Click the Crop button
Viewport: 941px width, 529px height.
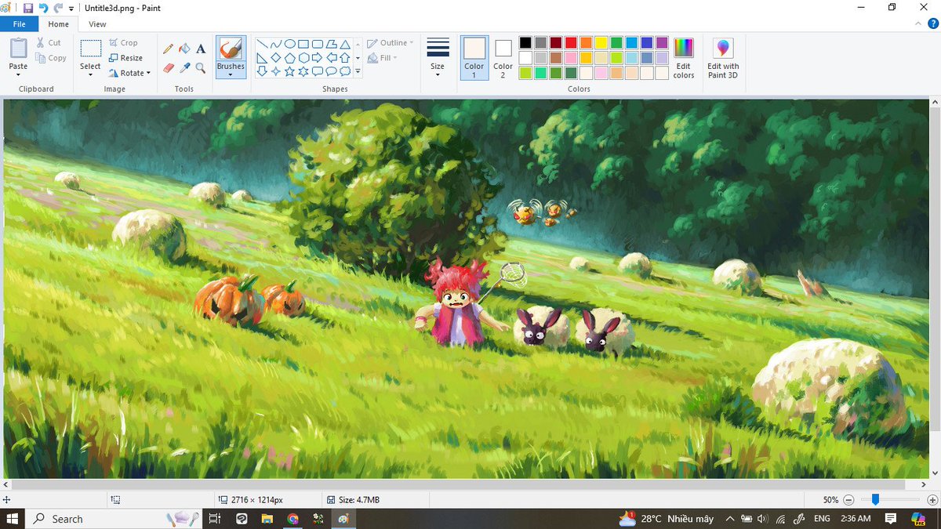coord(123,43)
